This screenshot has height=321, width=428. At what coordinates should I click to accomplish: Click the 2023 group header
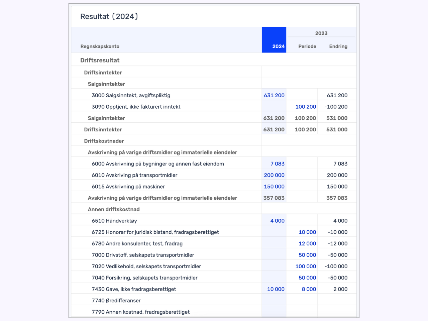[321, 33]
